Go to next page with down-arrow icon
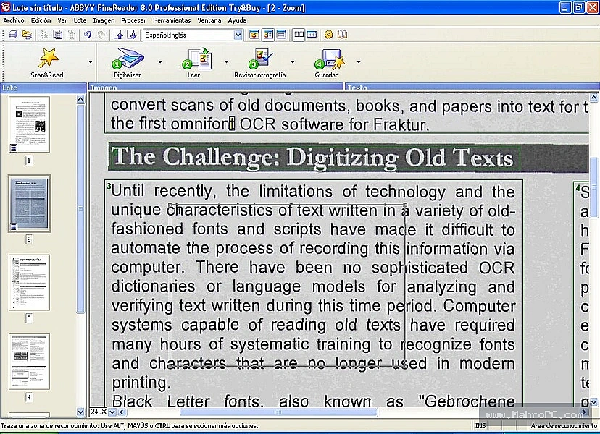Screen dimensions: 600x434 click(x=131, y=35)
